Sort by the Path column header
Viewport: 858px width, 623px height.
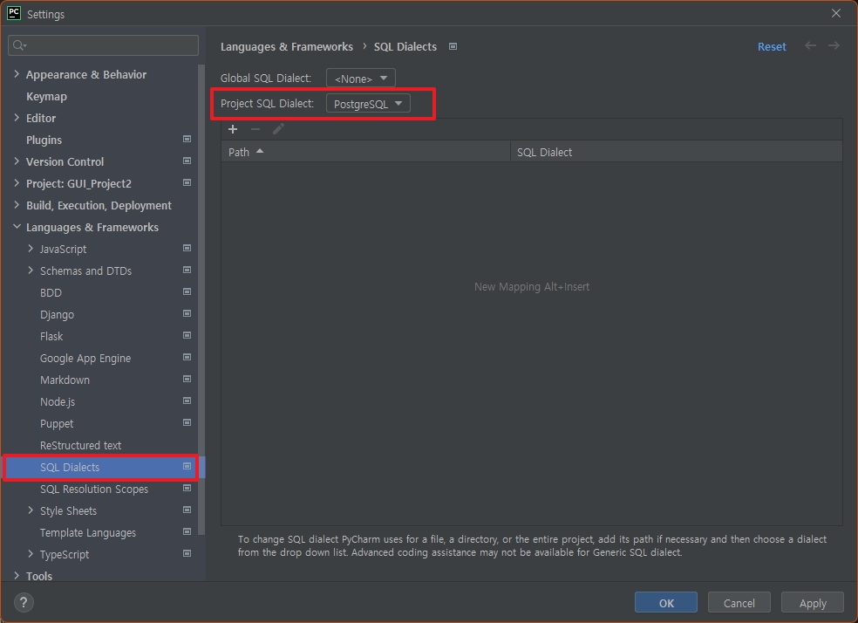pos(365,152)
